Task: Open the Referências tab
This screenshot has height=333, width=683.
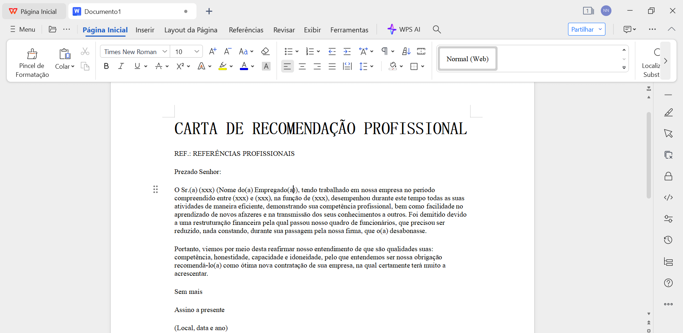Action: pos(246,30)
